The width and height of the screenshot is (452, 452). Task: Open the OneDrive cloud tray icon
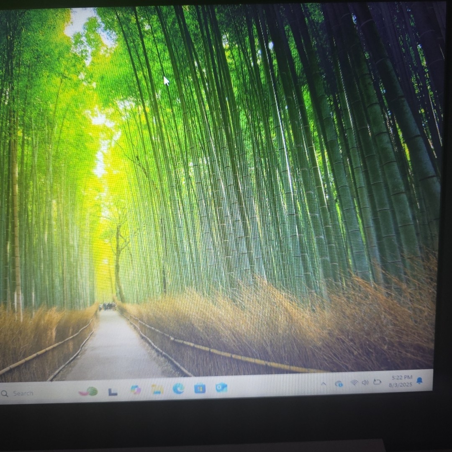(339, 384)
